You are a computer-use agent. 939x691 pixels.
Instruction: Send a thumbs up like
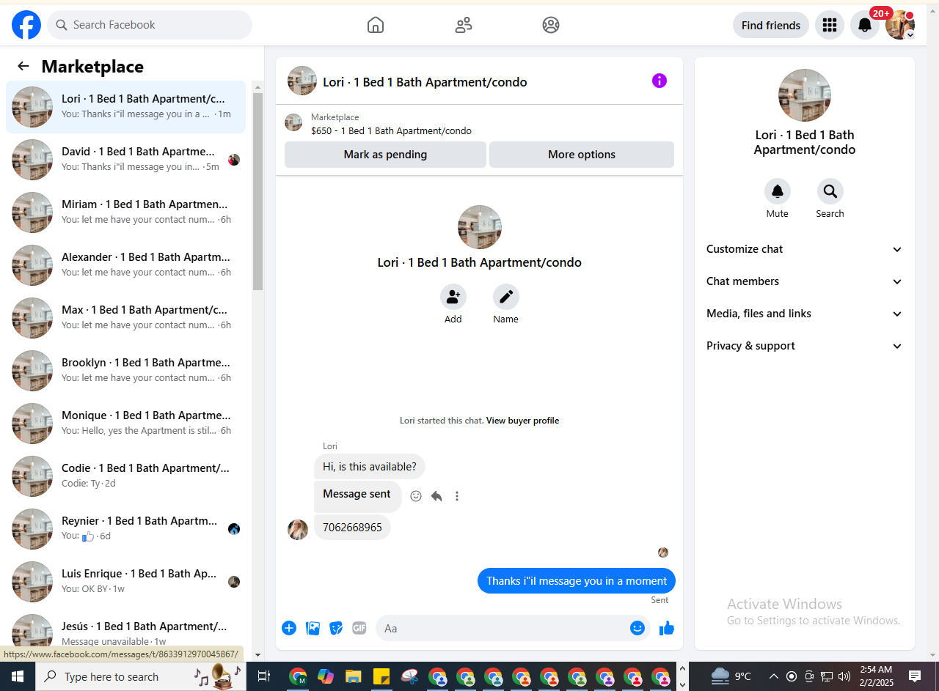tap(667, 628)
